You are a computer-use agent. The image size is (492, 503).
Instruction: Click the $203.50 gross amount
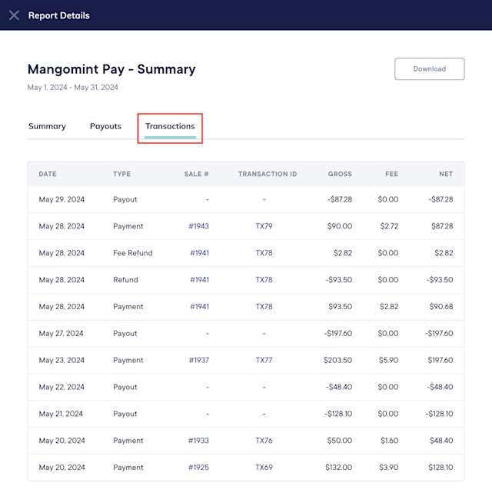(337, 360)
